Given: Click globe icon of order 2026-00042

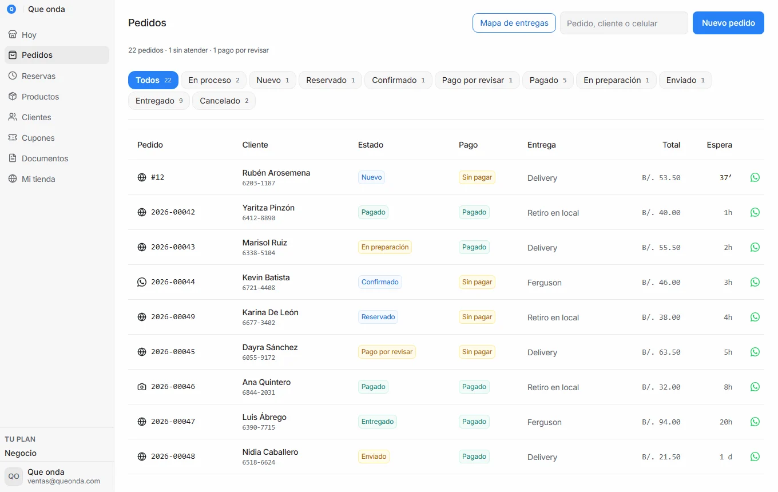Looking at the screenshot, I should (x=142, y=212).
